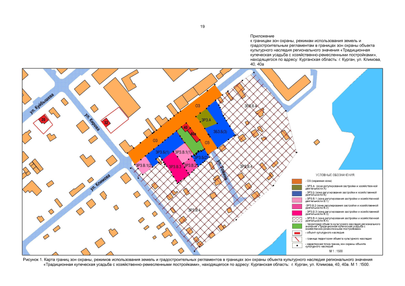Click the hatched ЗРЗ.В.4 legend swatch
This screenshot has width=405, height=286.
(296, 219)
